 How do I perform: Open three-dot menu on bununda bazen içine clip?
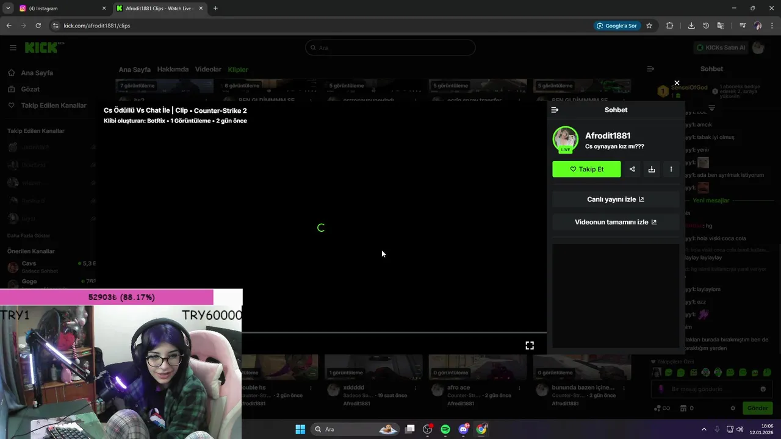point(624,388)
